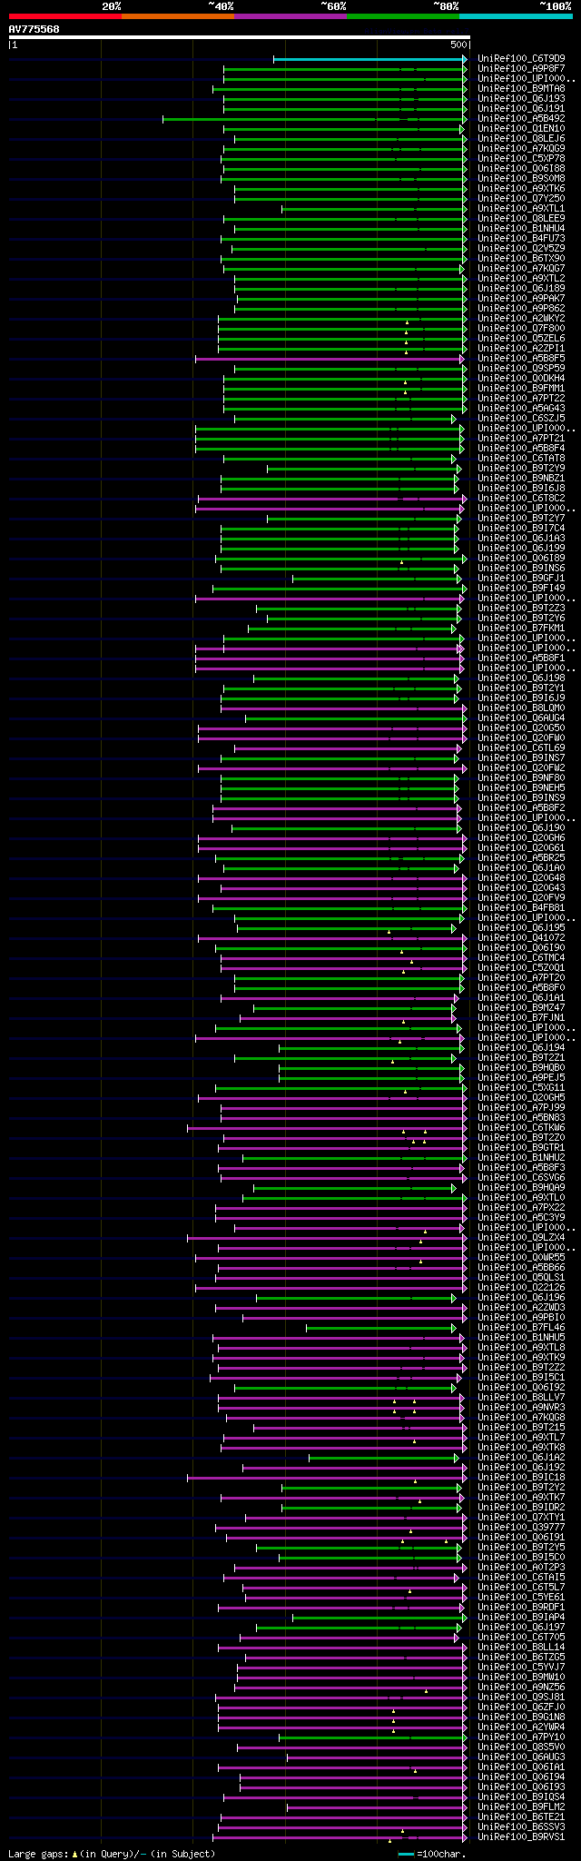This screenshot has width=581, height=1861.
Task: Select the UniRef100_C6TL69 label
Action: pos(521,748)
